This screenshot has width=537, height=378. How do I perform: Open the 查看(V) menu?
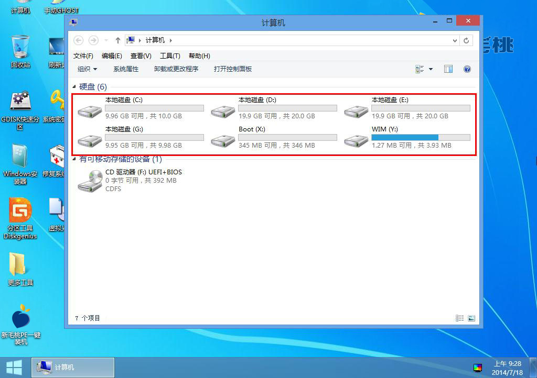(x=141, y=55)
